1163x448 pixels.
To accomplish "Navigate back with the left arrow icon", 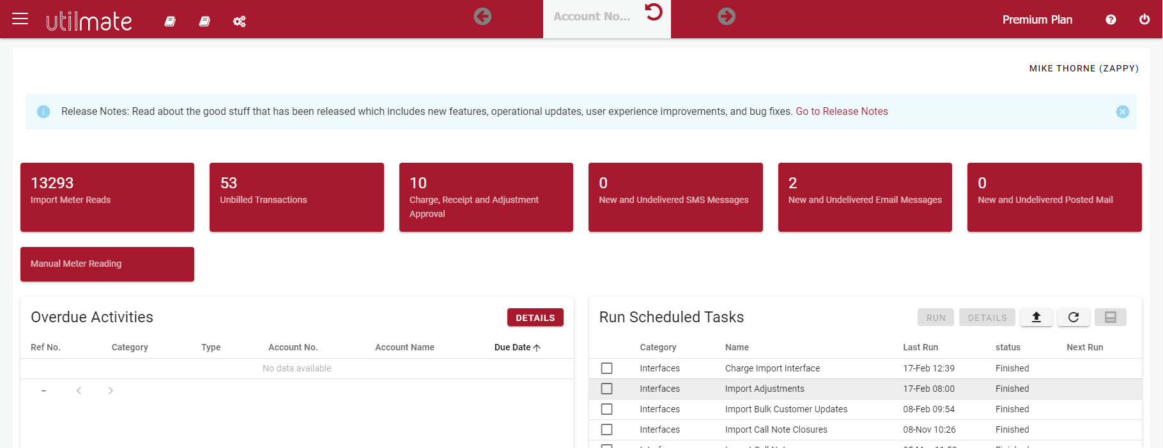I will coord(482,17).
